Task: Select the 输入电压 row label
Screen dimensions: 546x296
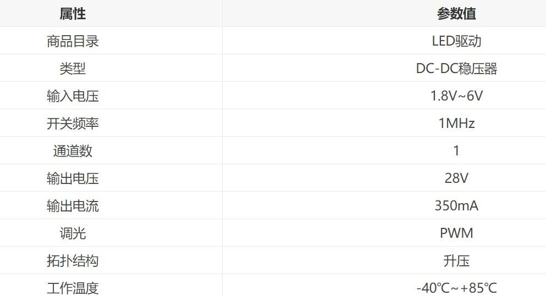Action: (73, 96)
